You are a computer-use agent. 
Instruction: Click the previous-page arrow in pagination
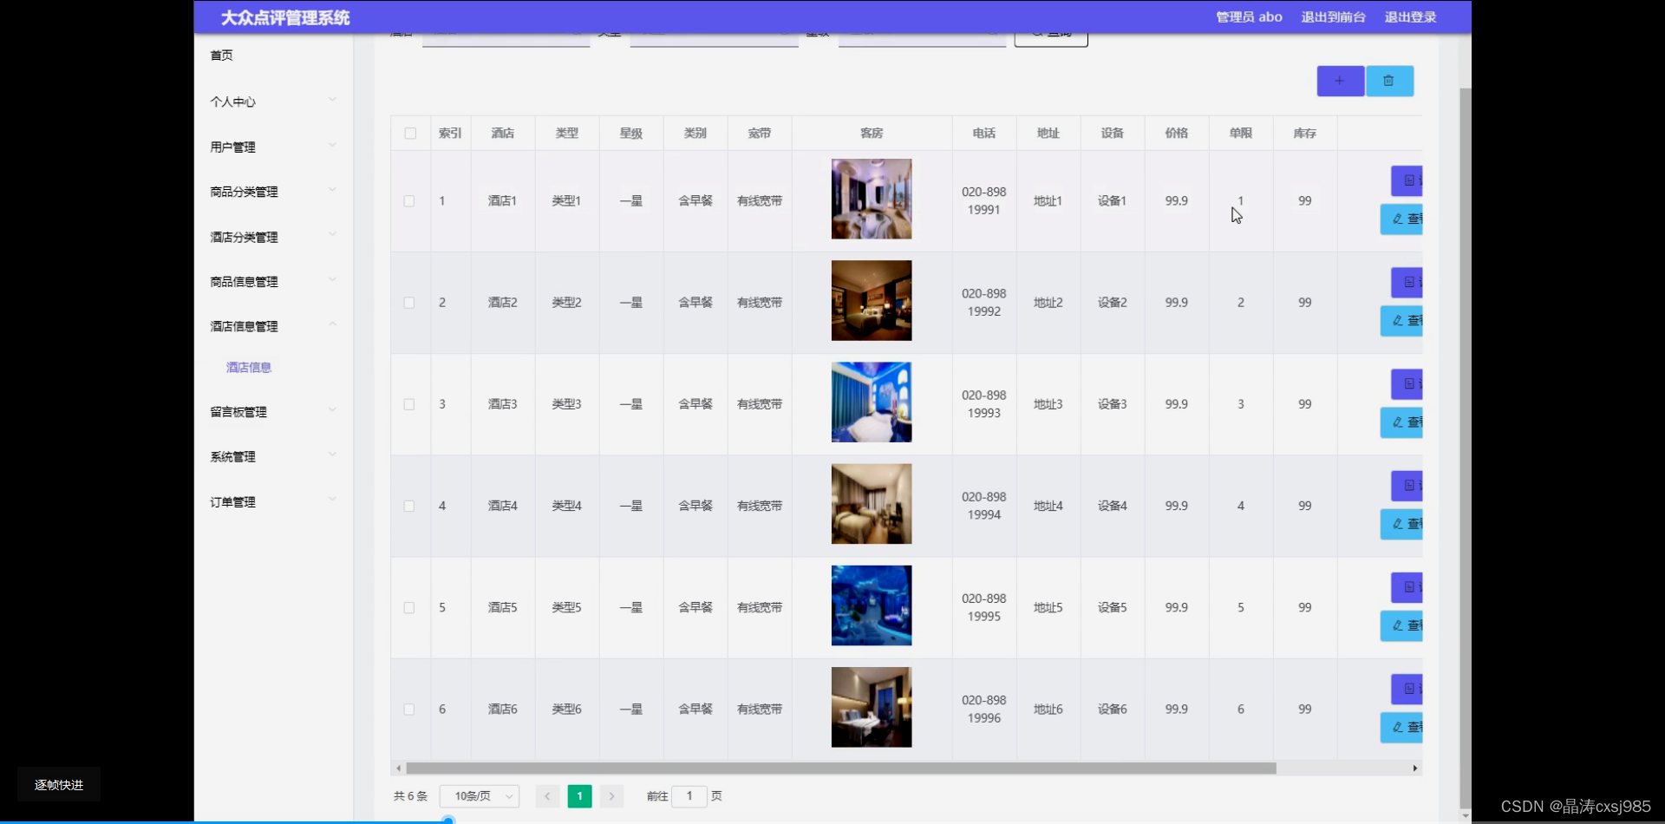[546, 795]
